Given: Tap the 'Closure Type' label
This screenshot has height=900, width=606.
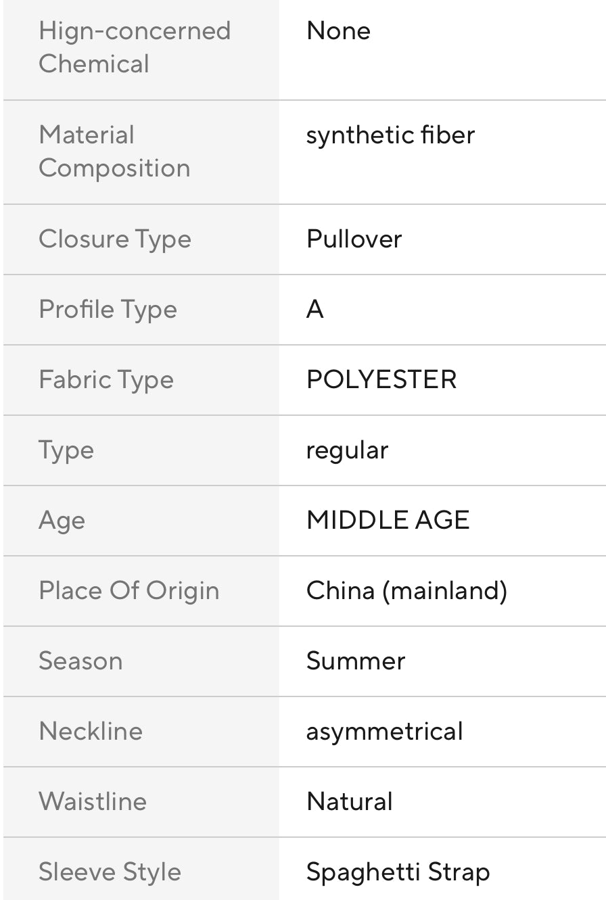Looking at the screenshot, I should tap(115, 239).
